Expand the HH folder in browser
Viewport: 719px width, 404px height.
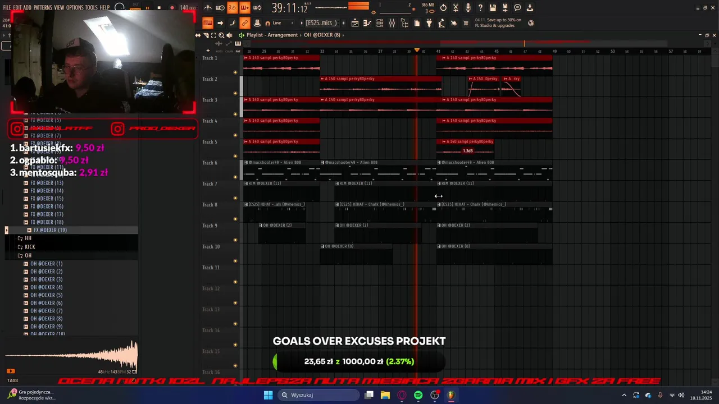[x=28, y=238]
